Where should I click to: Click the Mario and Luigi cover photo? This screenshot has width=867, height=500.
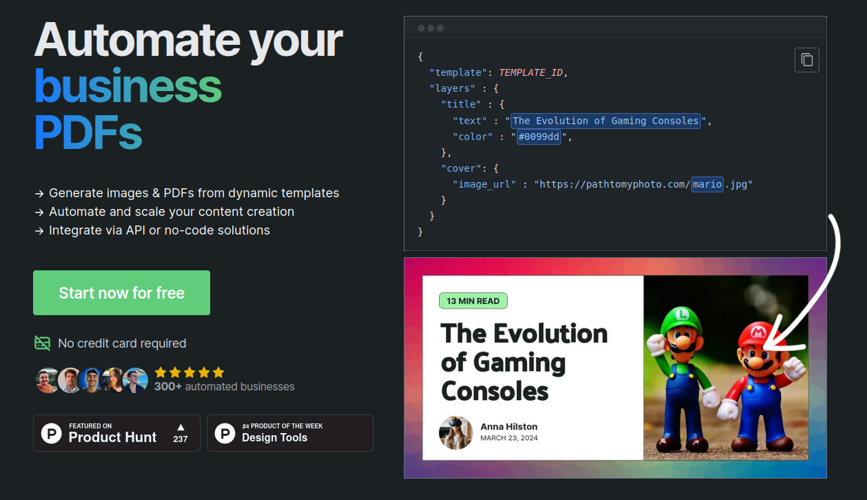click(x=725, y=368)
